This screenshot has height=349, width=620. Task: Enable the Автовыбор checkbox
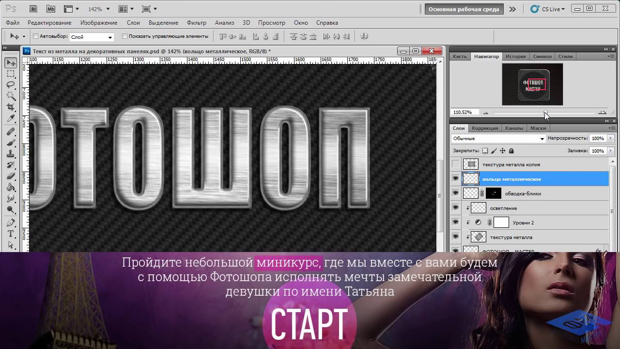[x=35, y=36]
